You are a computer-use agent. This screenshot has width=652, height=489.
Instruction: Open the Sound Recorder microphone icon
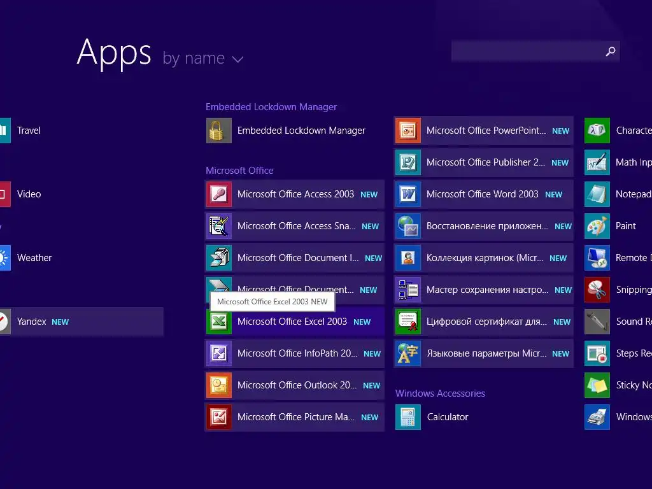tap(597, 322)
